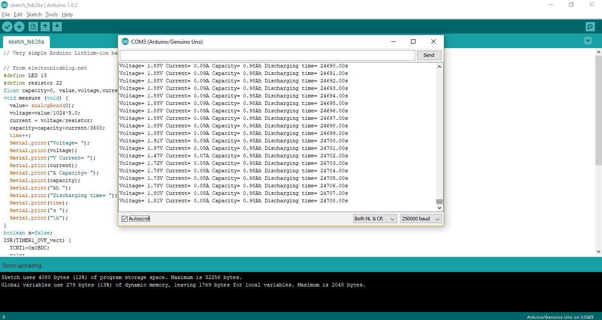The width and height of the screenshot is (602, 320).
Task: Click the 'Done uploading.' status message
Action: [22, 266]
